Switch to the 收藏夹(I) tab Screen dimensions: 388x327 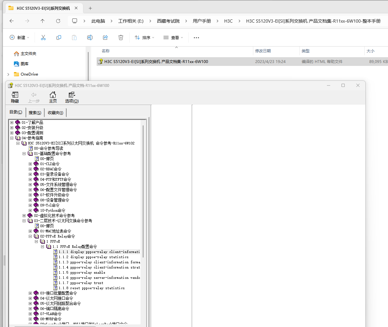56,112
